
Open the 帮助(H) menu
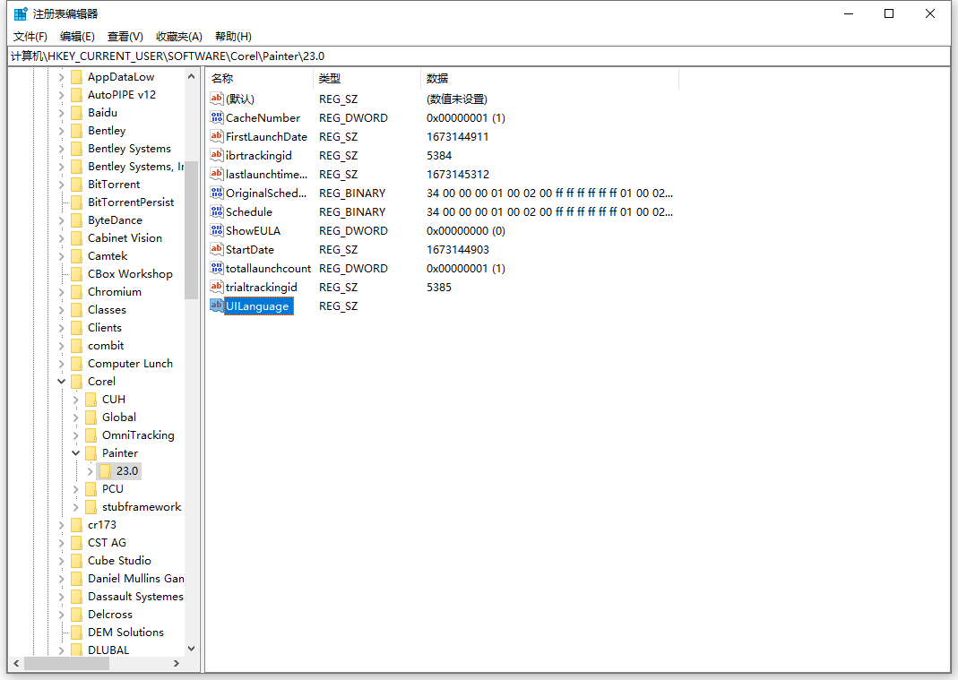(x=233, y=36)
